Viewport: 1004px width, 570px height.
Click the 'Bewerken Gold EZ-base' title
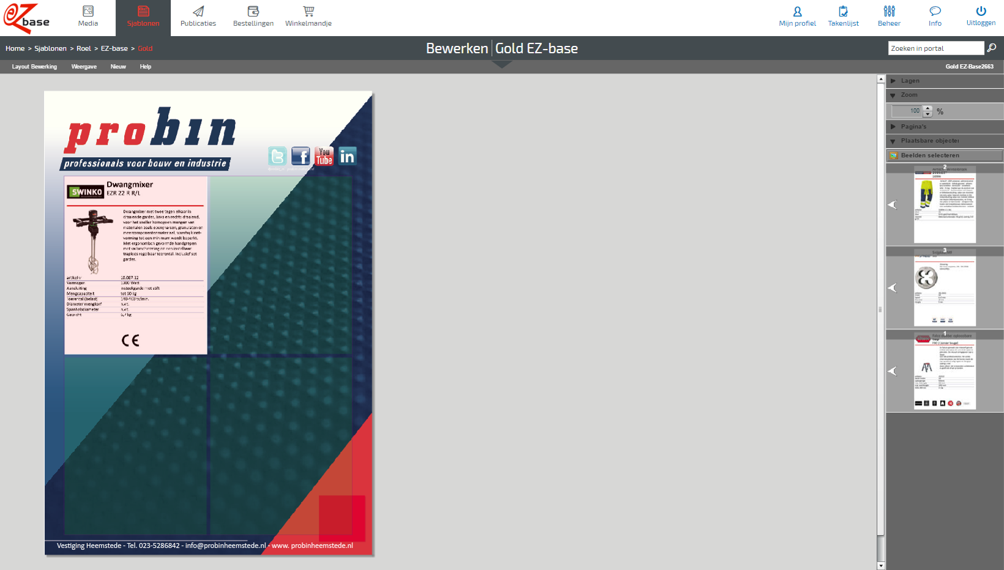click(x=502, y=48)
